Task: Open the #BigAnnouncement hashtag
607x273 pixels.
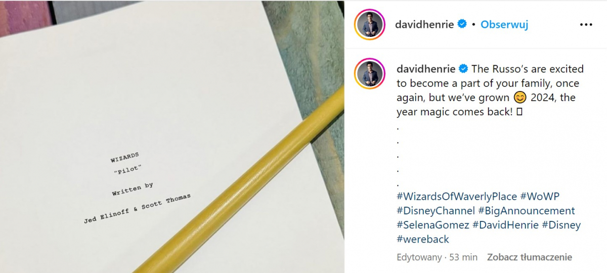Action: [x=527, y=211]
